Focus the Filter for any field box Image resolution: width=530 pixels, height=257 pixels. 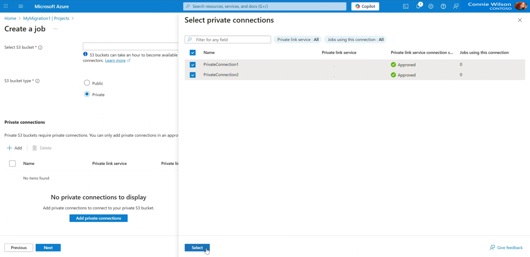[228, 40]
